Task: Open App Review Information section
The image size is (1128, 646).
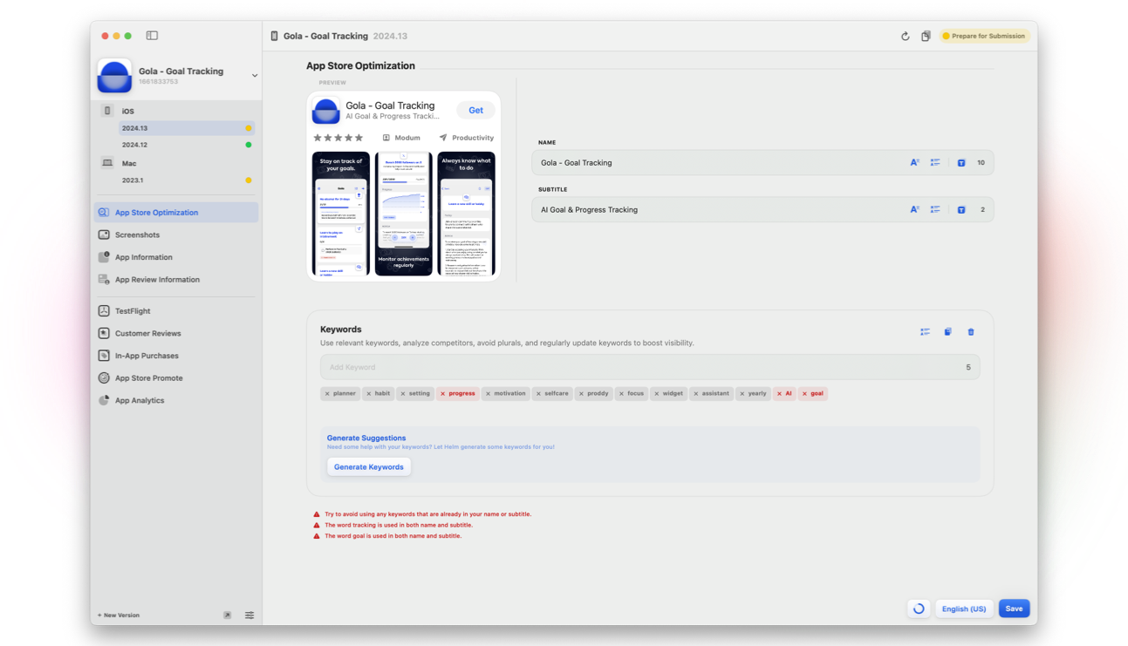Action: point(176,280)
